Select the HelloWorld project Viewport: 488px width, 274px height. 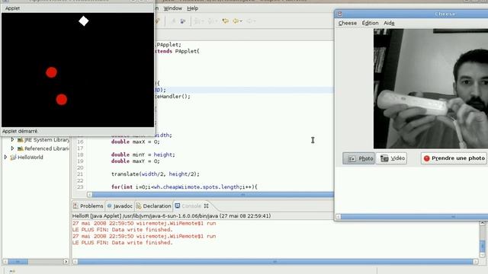(30, 158)
